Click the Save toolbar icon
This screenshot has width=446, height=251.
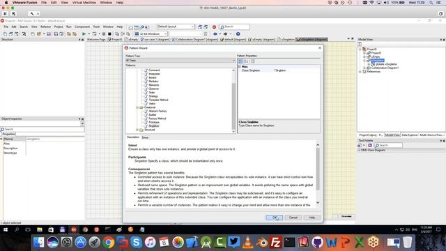coord(49,34)
